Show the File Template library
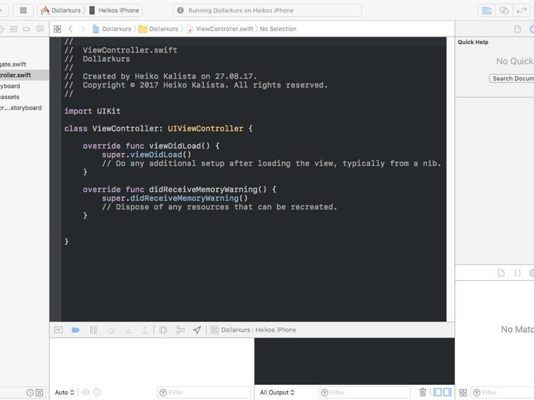This screenshot has height=400, width=534. 501,273
